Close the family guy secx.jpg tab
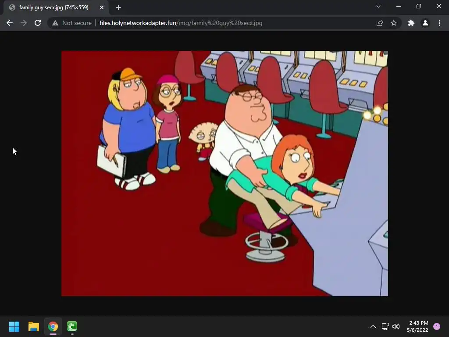This screenshot has width=449, height=337. 102,7
